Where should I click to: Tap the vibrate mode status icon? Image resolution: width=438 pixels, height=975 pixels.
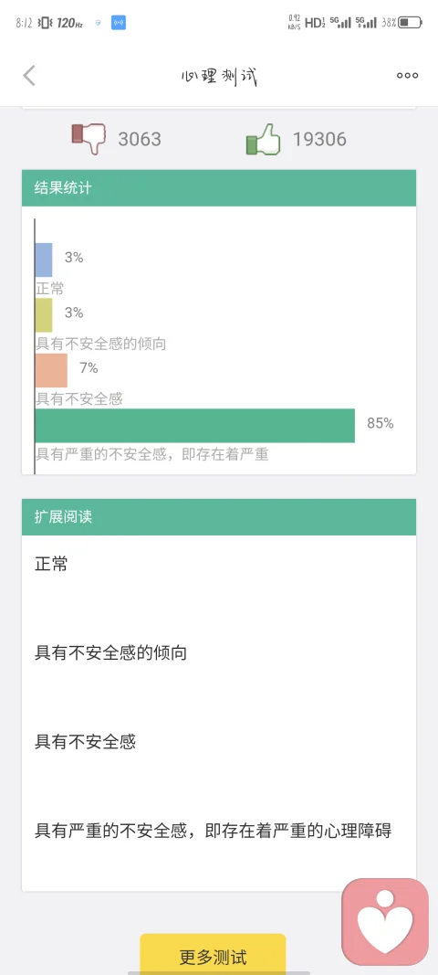(x=45, y=23)
